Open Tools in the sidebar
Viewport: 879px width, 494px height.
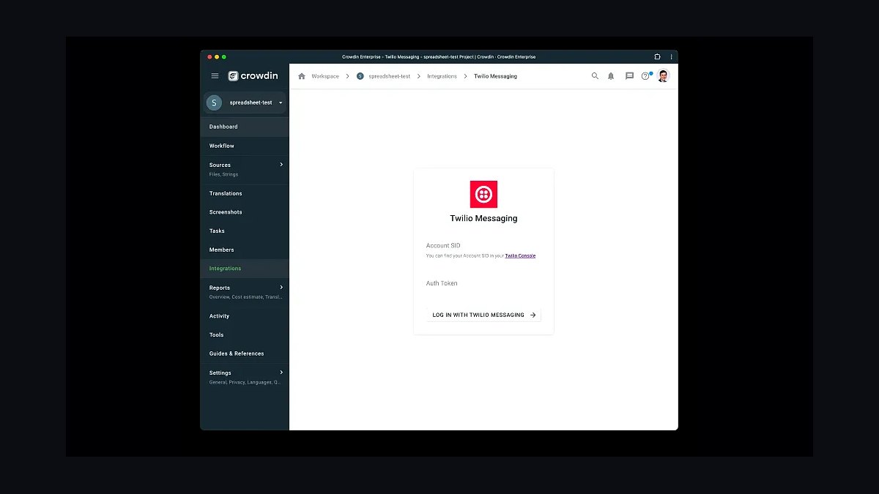[245, 334]
